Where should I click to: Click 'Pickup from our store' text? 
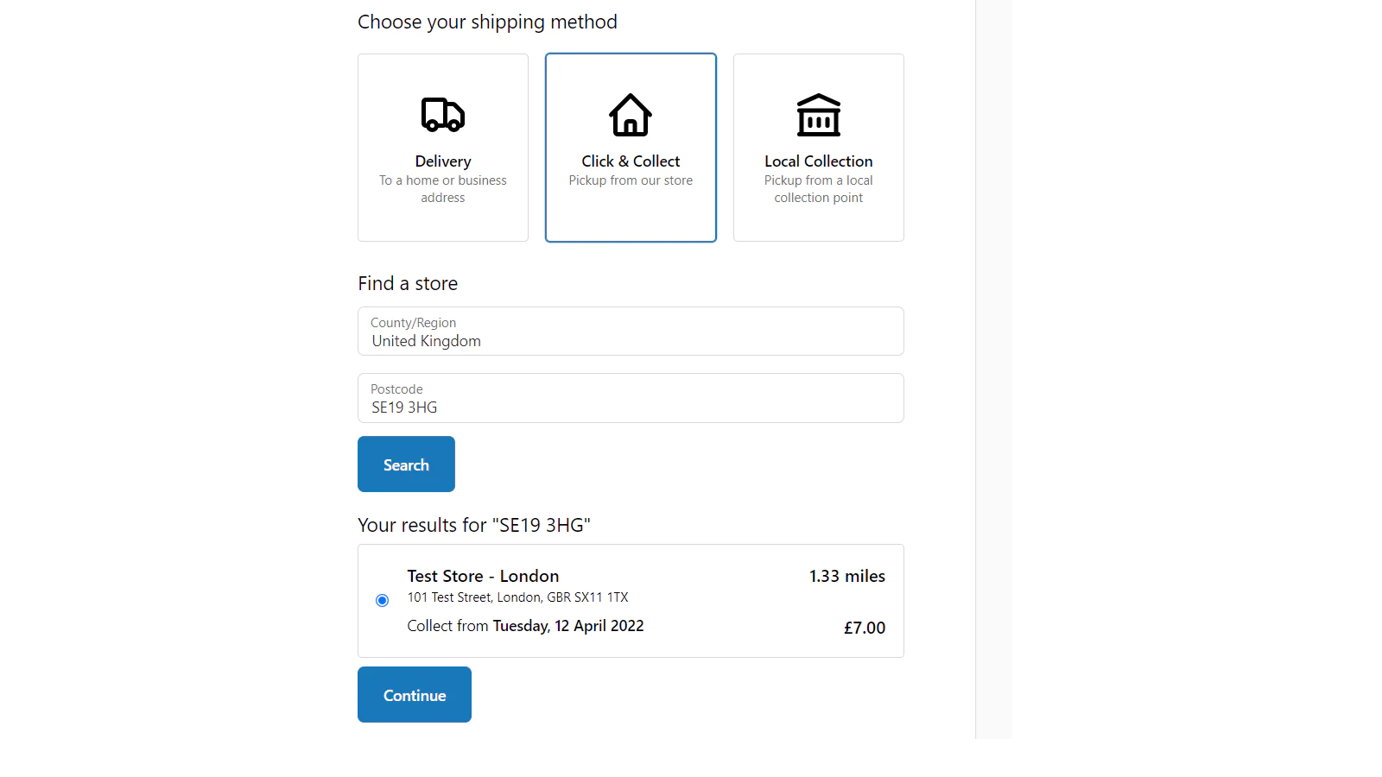click(631, 180)
